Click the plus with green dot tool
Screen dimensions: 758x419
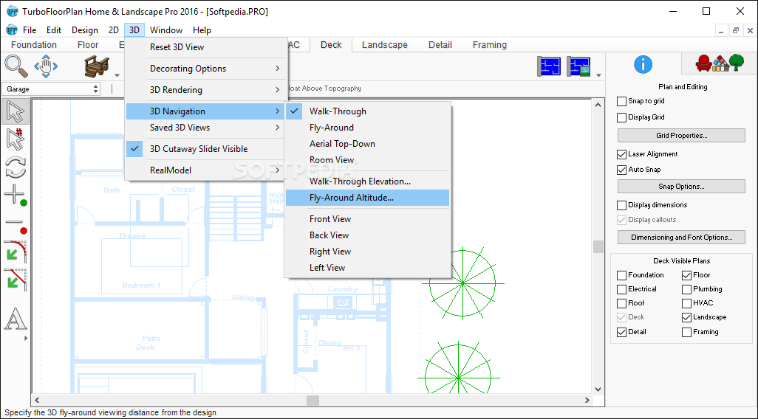click(16, 195)
